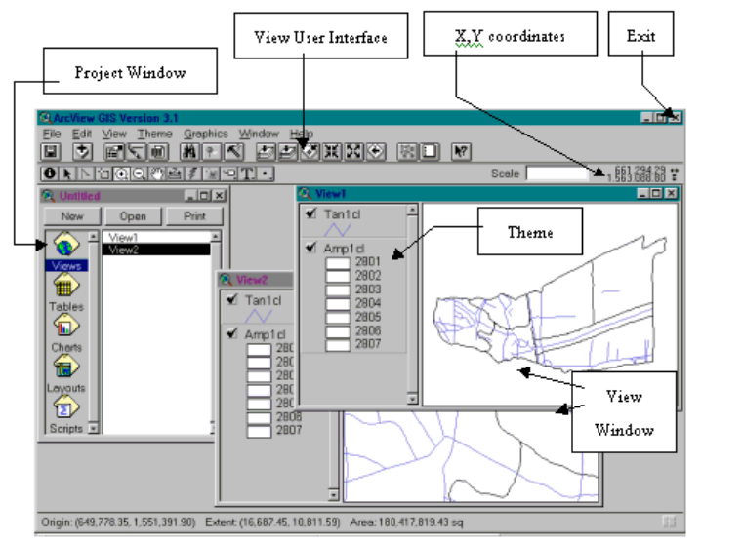743x541 pixels.
Task: Select the Pointer tool
Action: click(66, 174)
